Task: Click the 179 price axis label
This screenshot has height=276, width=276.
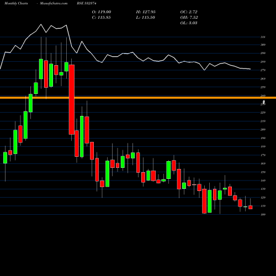Action: coord(263,155)
